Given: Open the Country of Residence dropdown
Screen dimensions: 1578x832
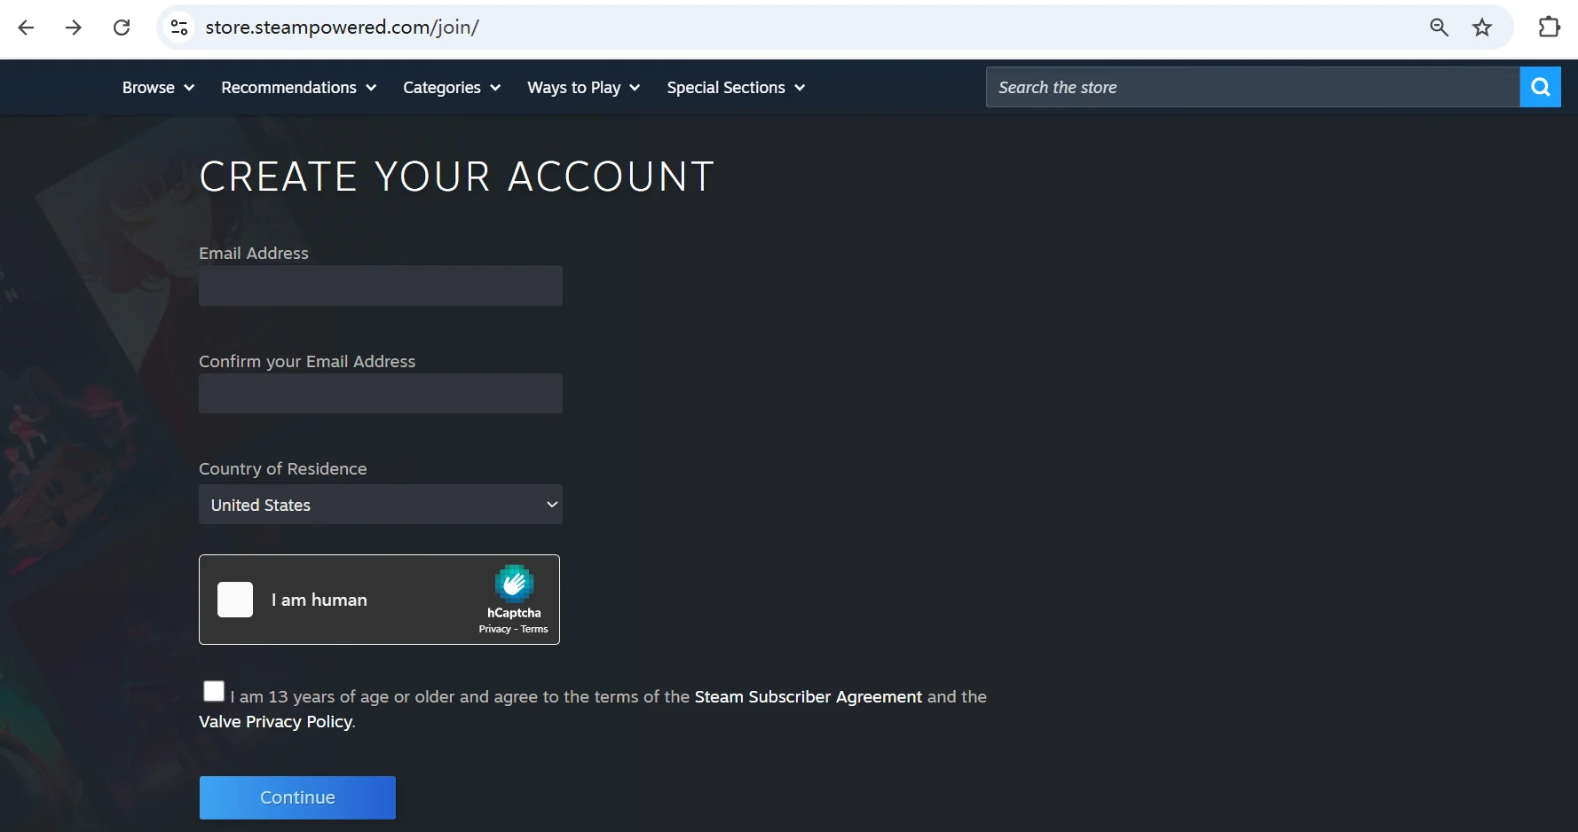Looking at the screenshot, I should [381, 505].
